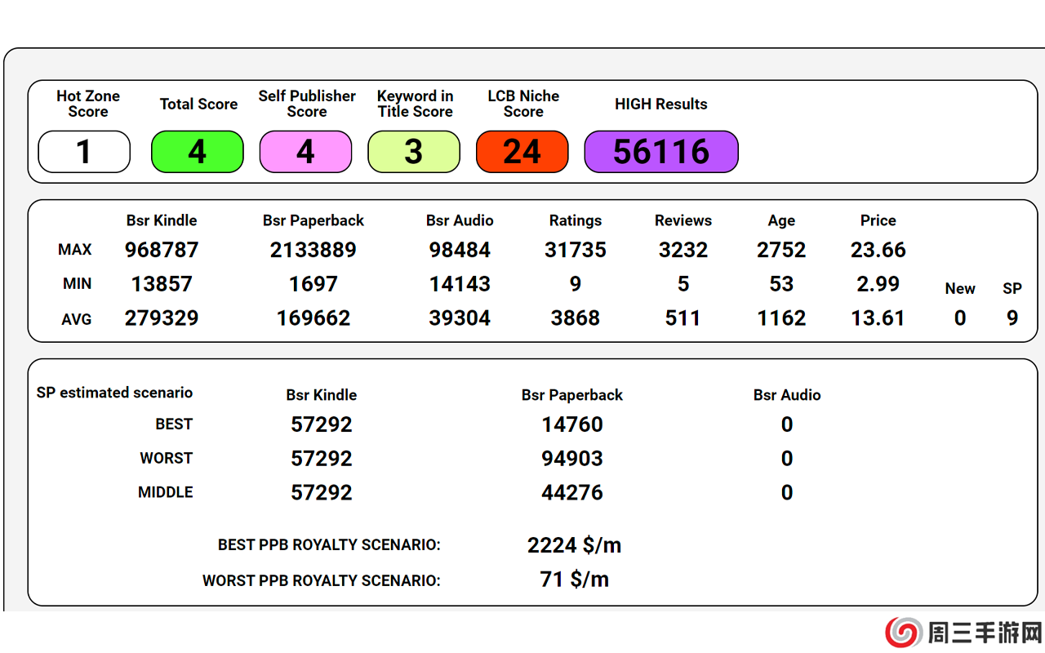
Task: Click the SP count value 9
Action: pyautogui.click(x=1012, y=318)
